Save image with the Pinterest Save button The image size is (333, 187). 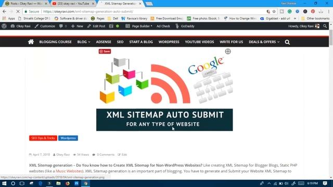(105, 51)
